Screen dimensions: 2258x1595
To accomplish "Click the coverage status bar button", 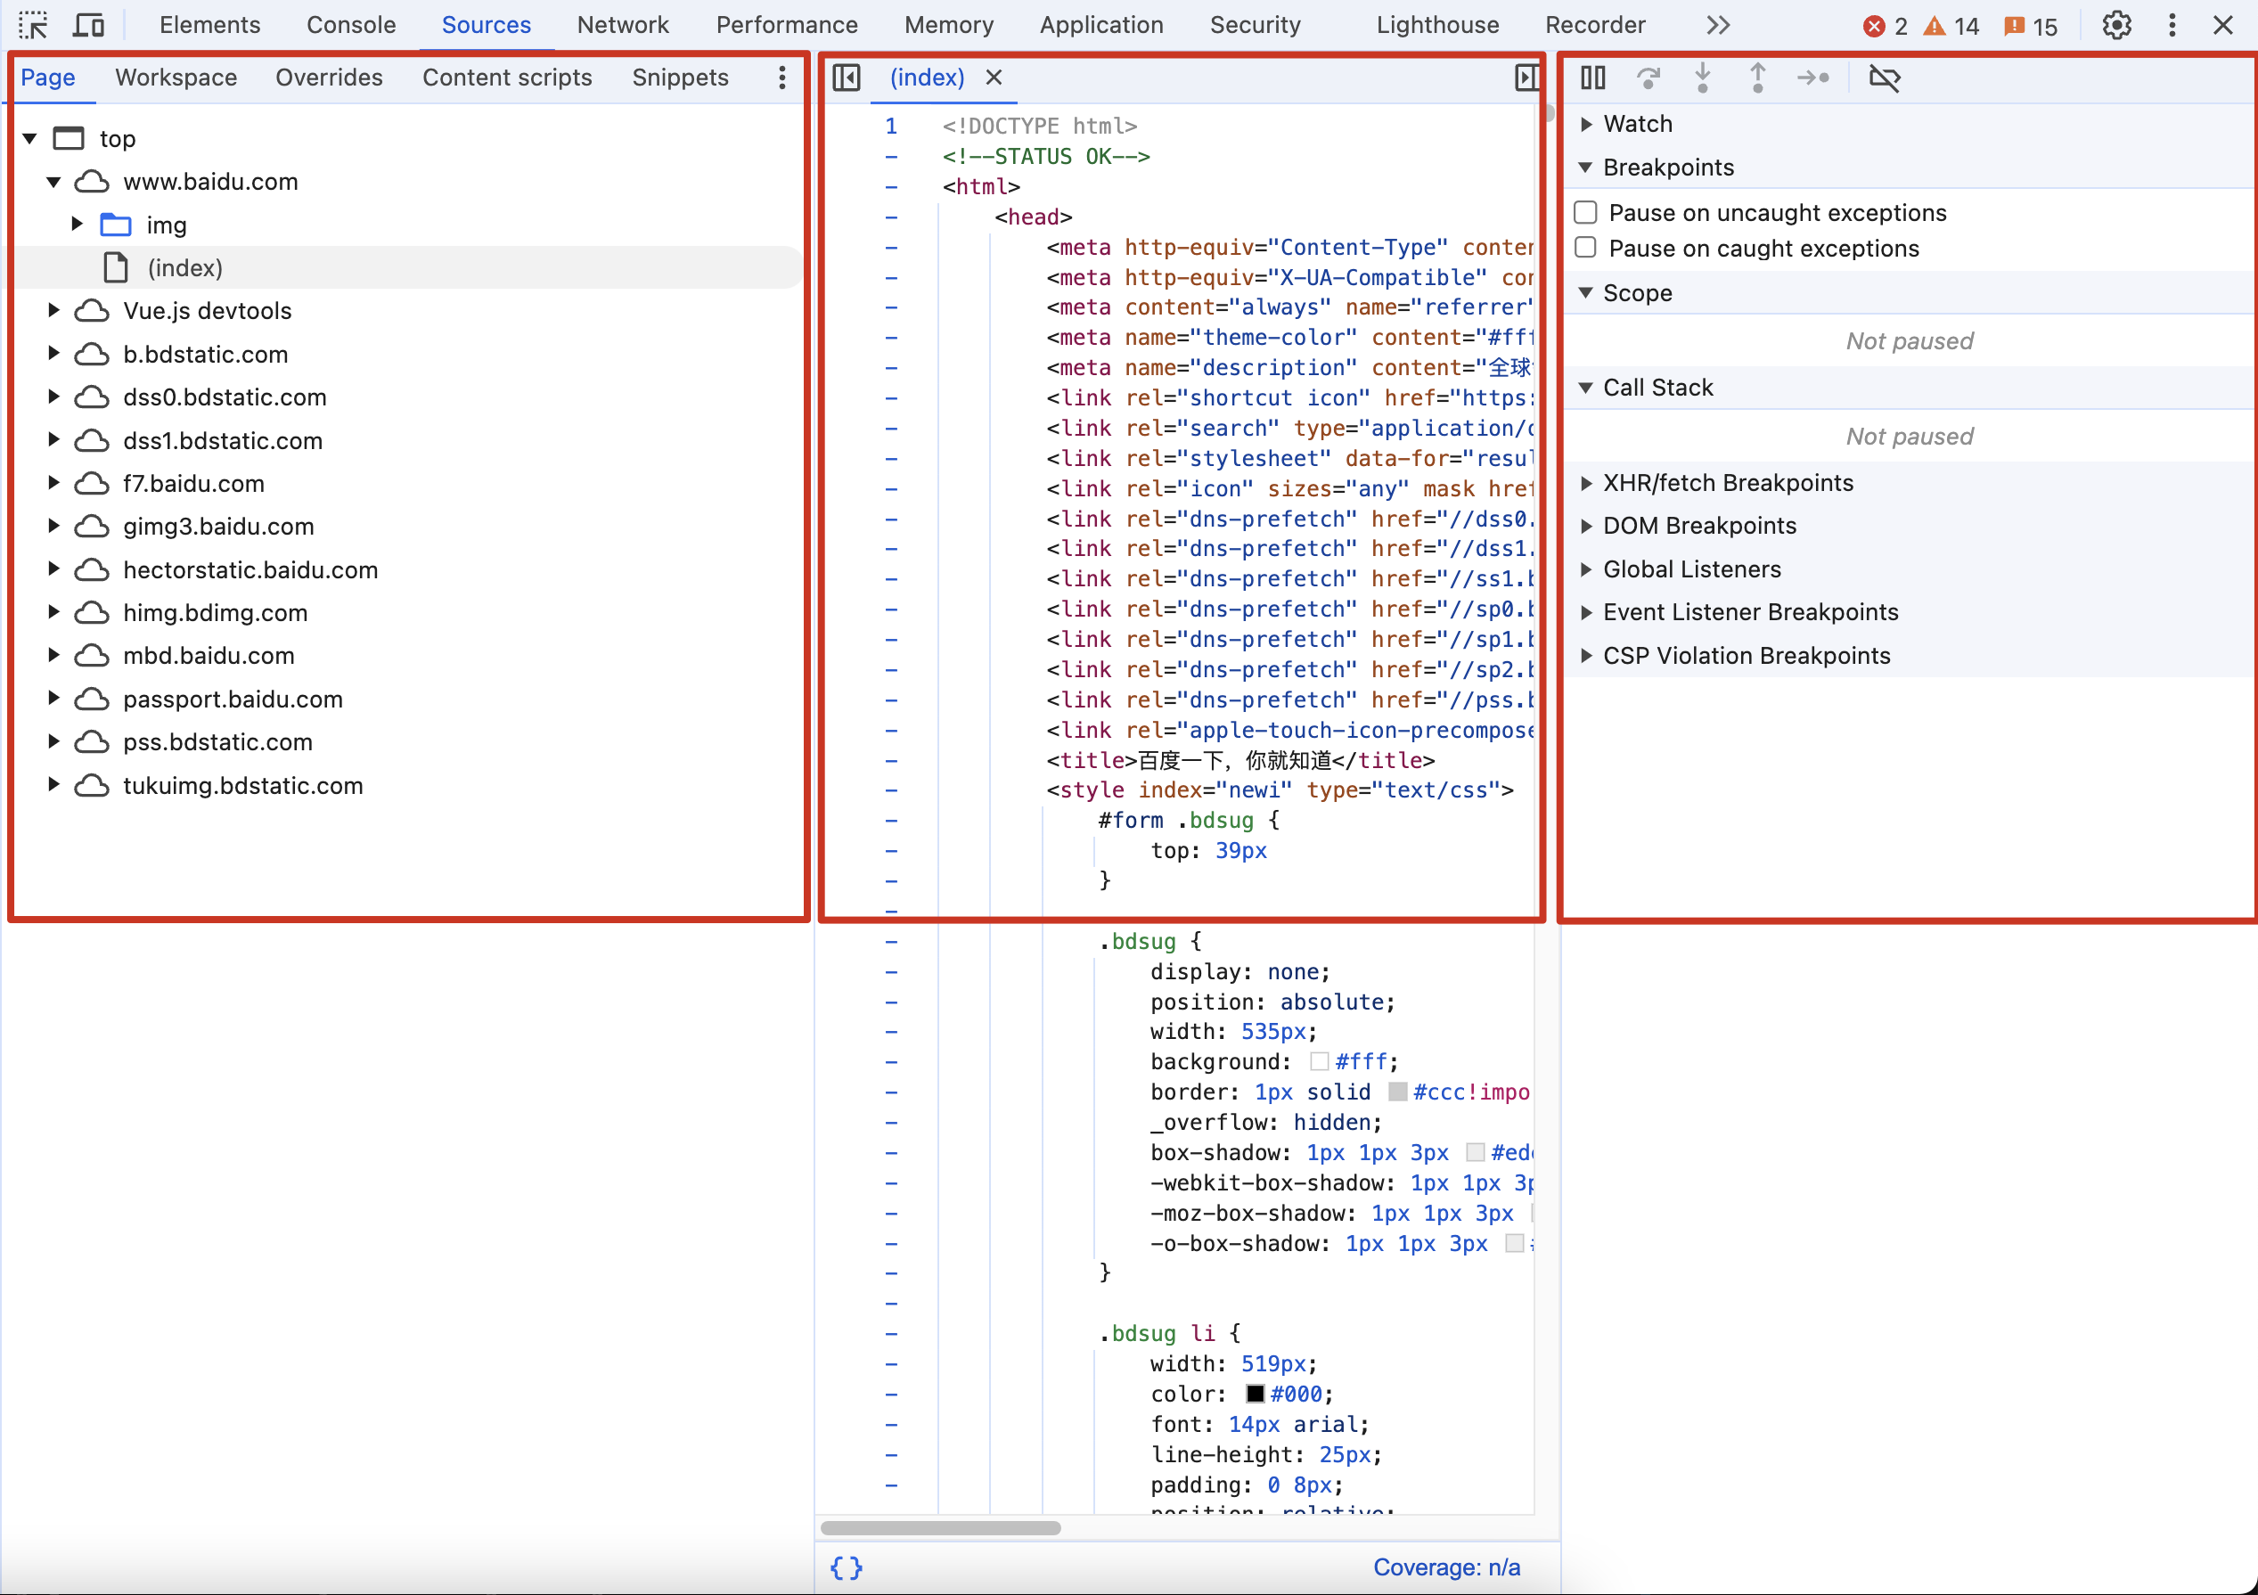I will click(x=1444, y=1567).
